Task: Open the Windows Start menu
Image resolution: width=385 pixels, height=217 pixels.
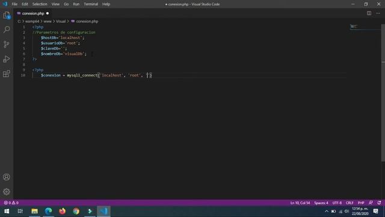Action: [x=7, y=212]
